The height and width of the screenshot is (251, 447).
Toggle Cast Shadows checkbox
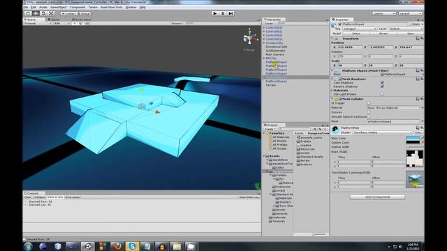[382, 82]
